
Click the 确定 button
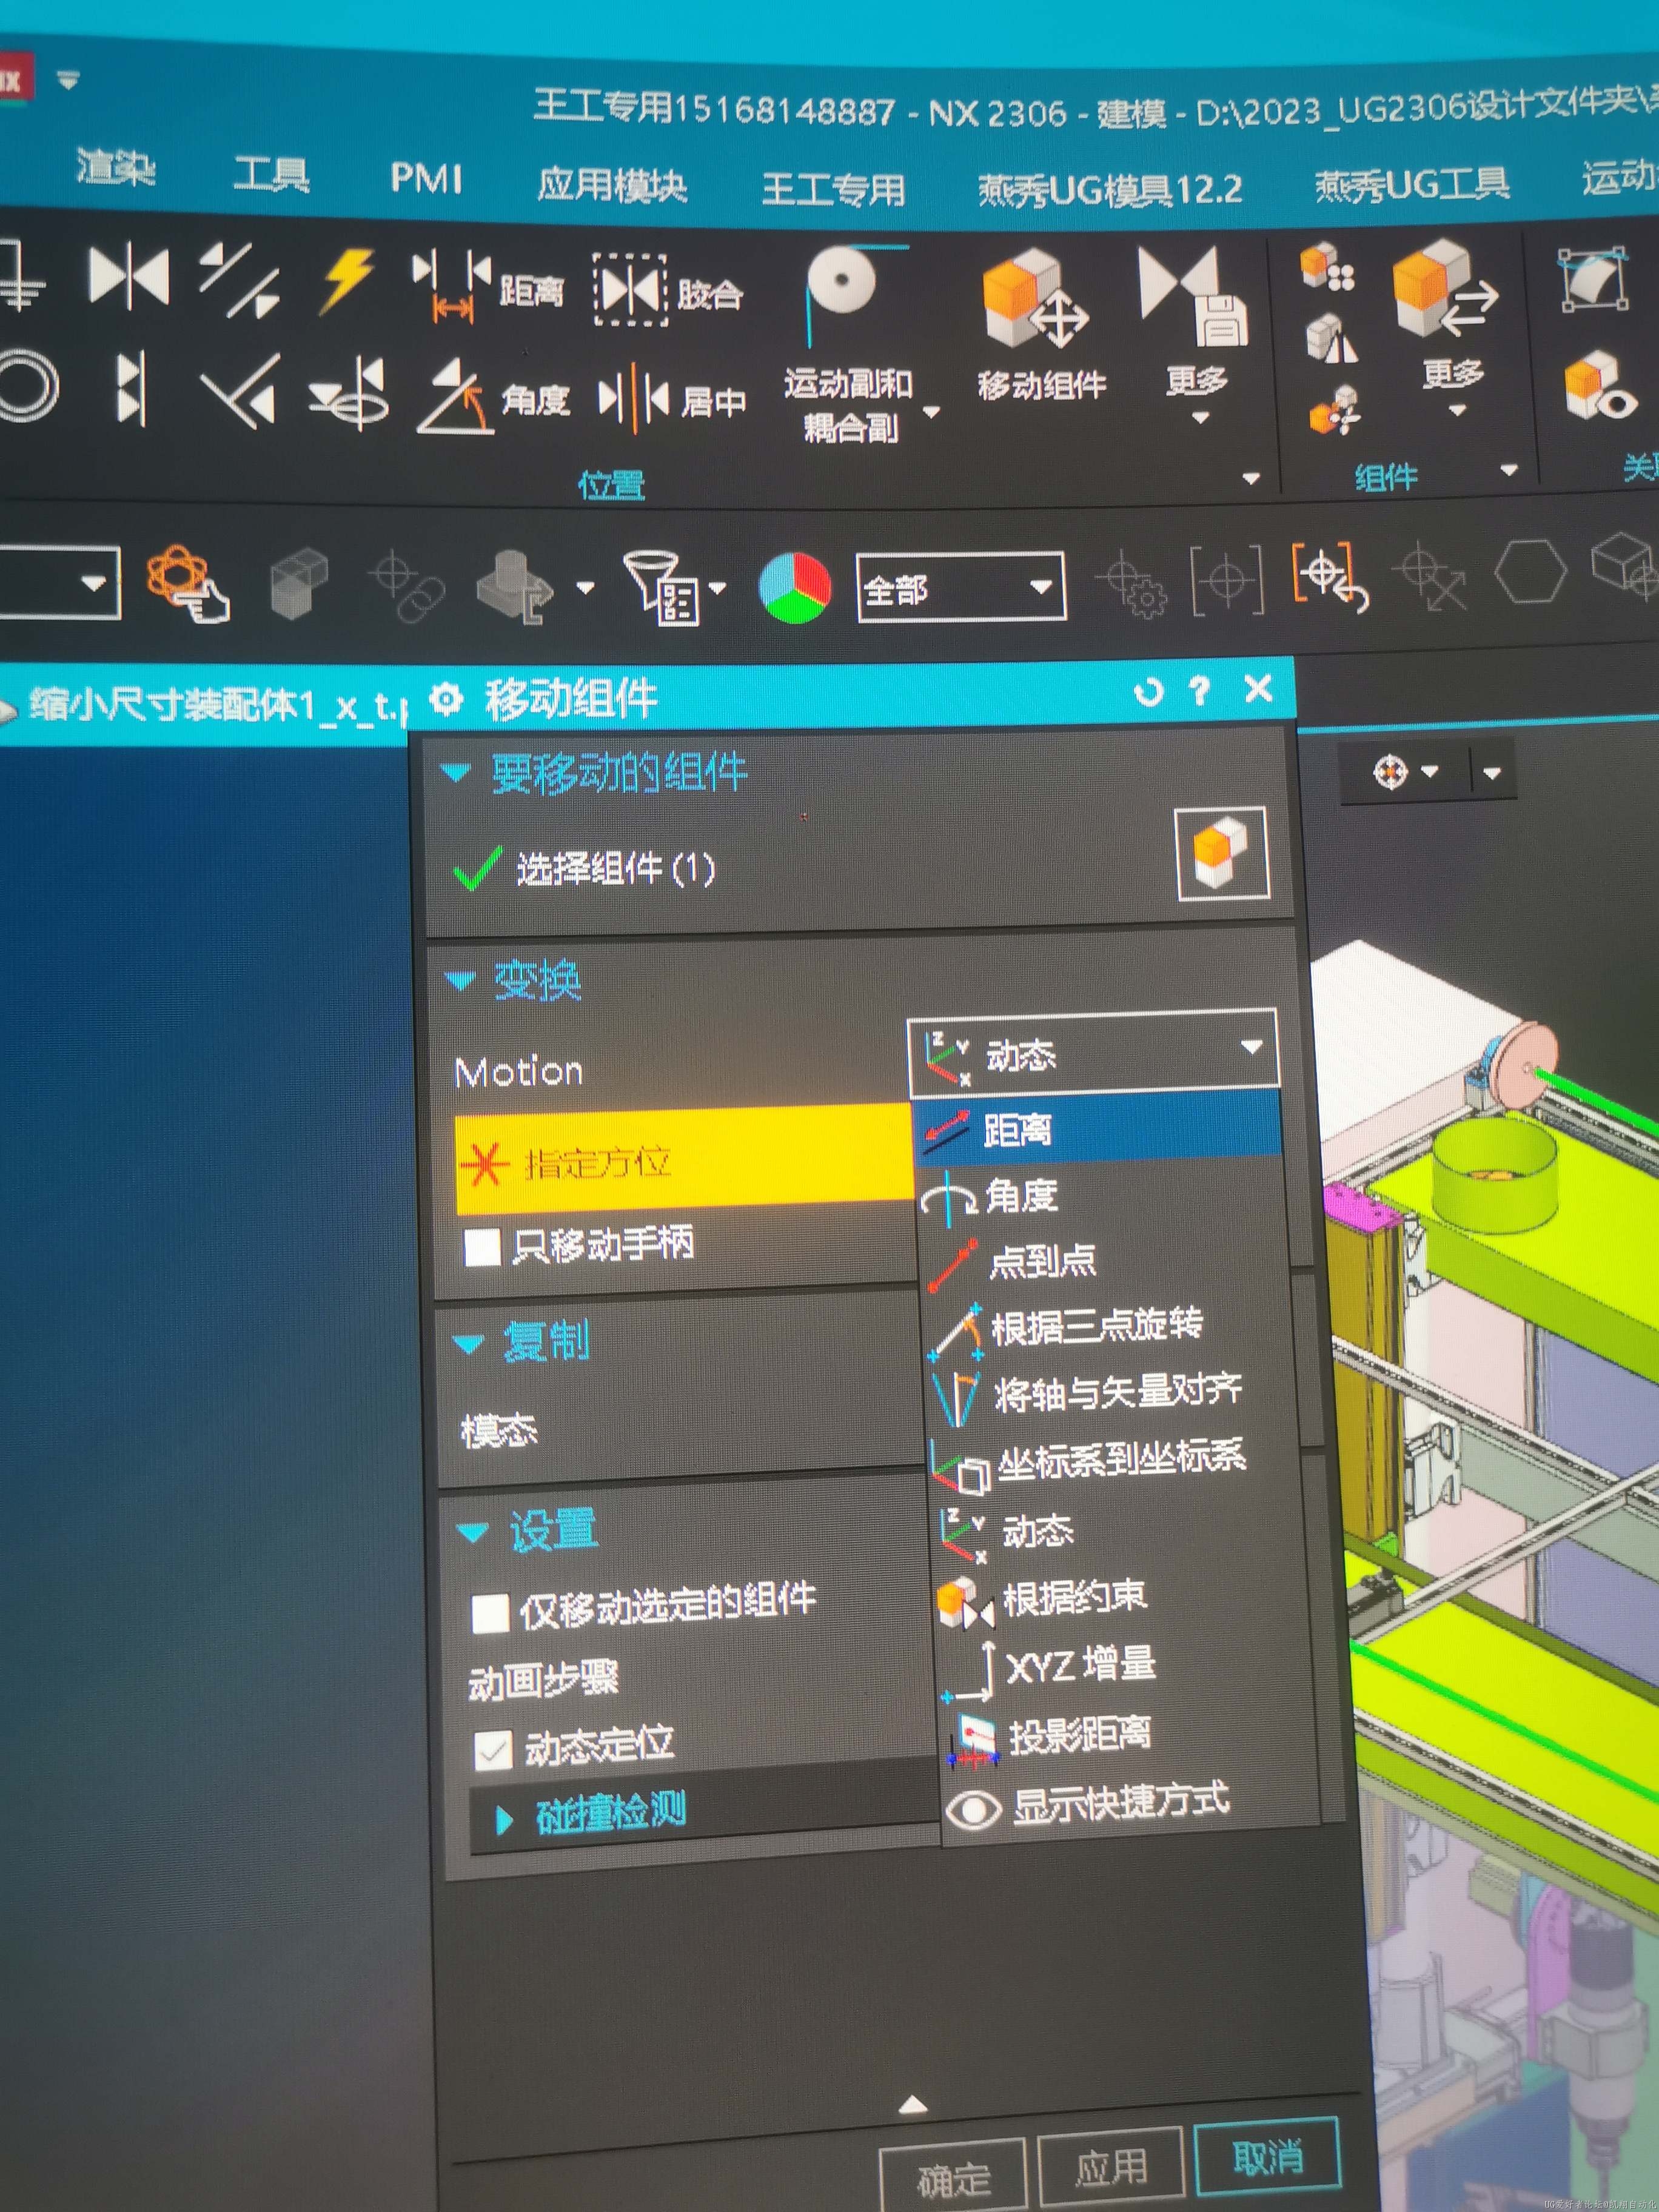[x=953, y=2176]
